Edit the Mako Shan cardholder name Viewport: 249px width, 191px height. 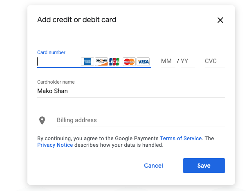[x=131, y=91]
